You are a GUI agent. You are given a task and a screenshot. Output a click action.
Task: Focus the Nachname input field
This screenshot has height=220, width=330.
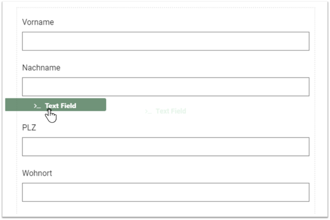166,87
